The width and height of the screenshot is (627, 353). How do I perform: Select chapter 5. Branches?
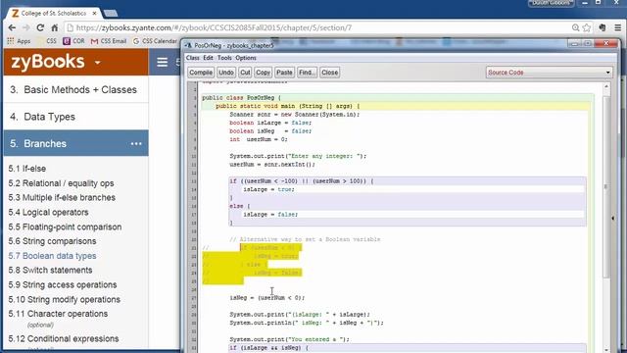pos(76,143)
